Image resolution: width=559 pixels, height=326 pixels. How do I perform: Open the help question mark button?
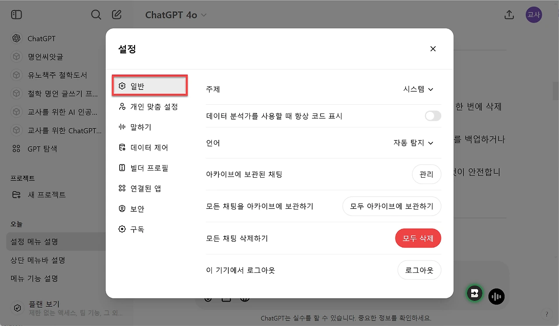click(x=546, y=314)
